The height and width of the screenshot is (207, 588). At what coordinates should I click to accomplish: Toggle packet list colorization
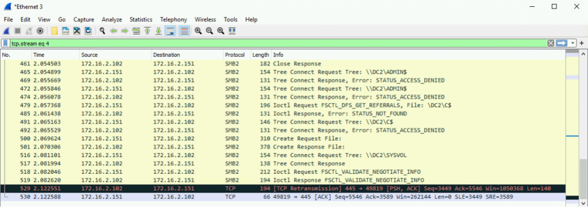pos(184,31)
